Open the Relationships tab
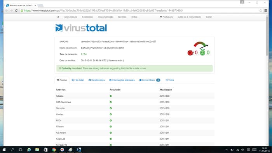Screen dimensions: 272x153 tap(97, 80)
